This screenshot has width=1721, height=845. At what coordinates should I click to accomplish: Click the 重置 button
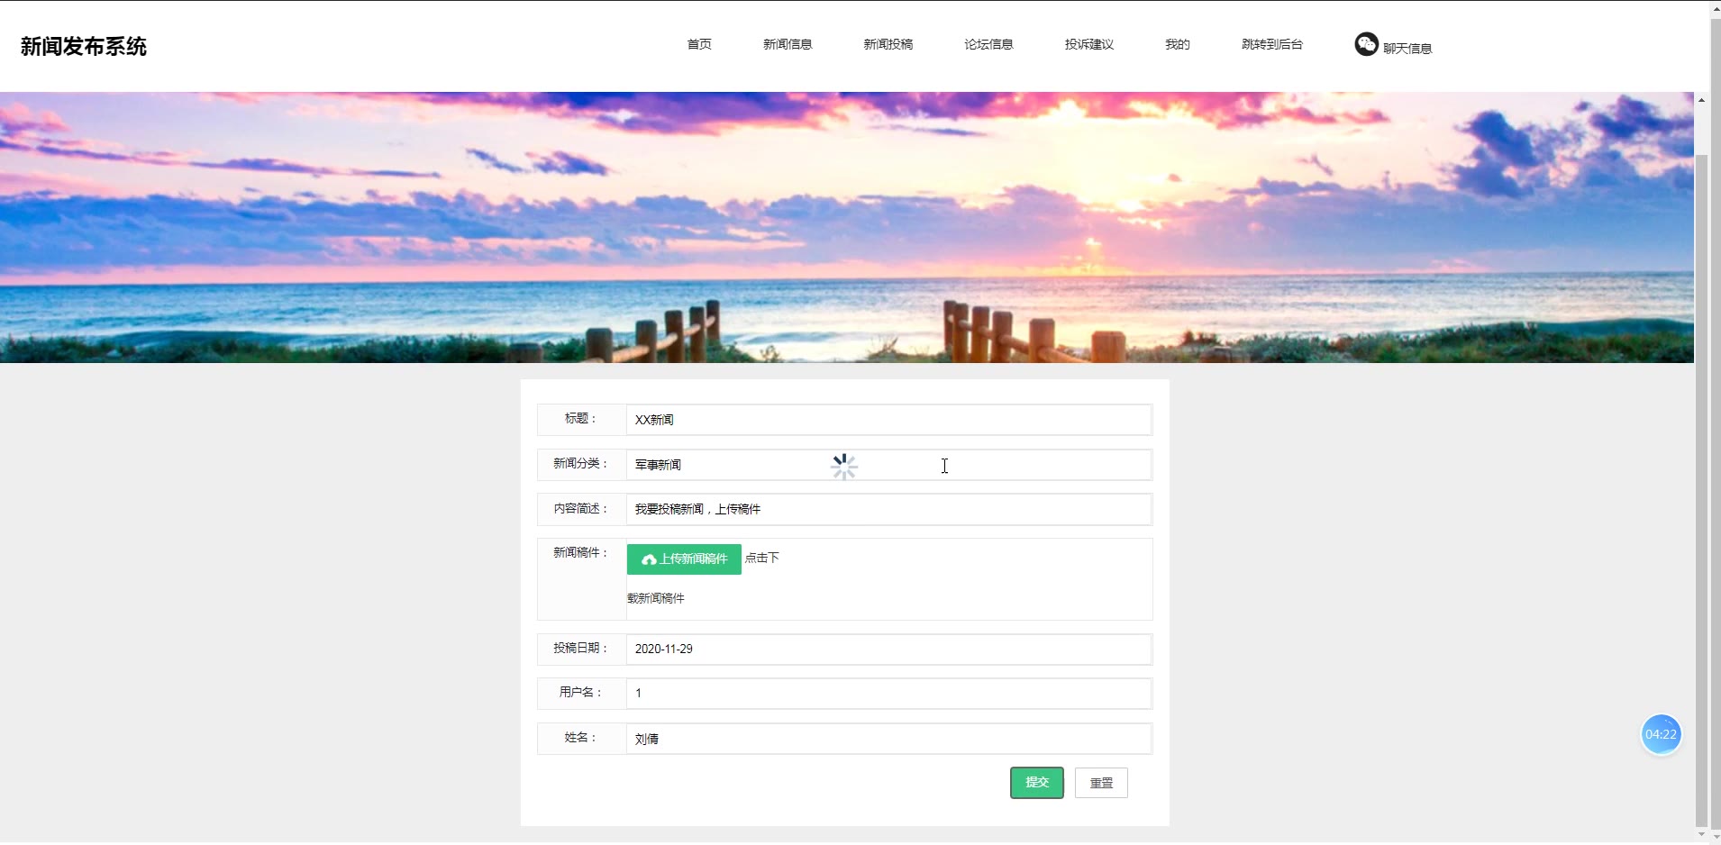(x=1101, y=783)
